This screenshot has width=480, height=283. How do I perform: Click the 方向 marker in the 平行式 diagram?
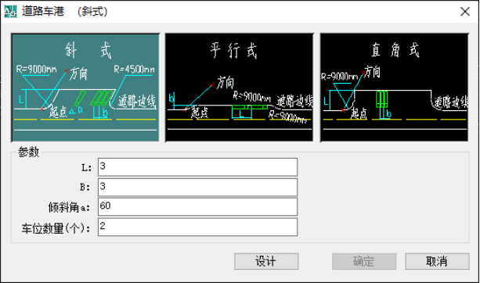(x=211, y=85)
